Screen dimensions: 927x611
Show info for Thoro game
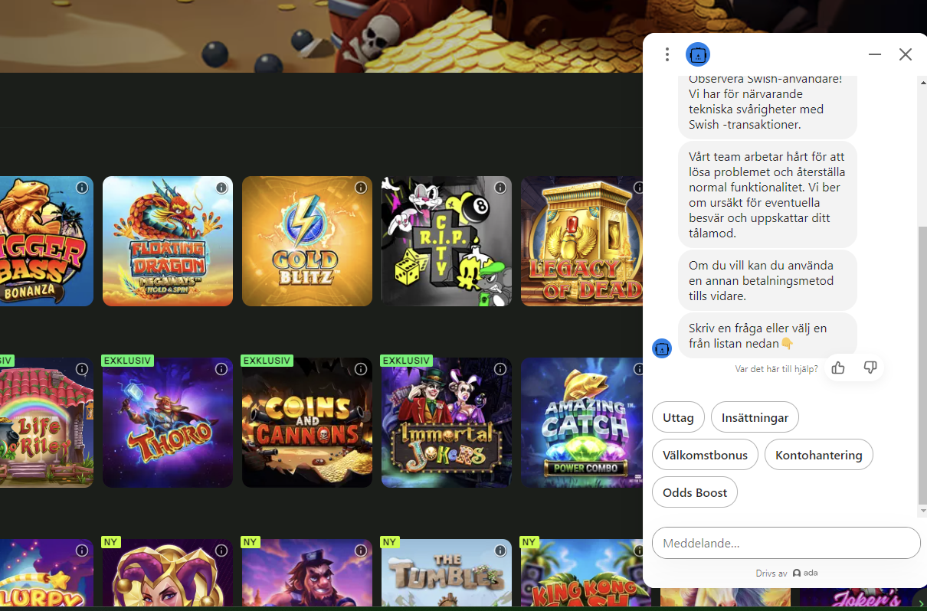[x=221, y=369]
